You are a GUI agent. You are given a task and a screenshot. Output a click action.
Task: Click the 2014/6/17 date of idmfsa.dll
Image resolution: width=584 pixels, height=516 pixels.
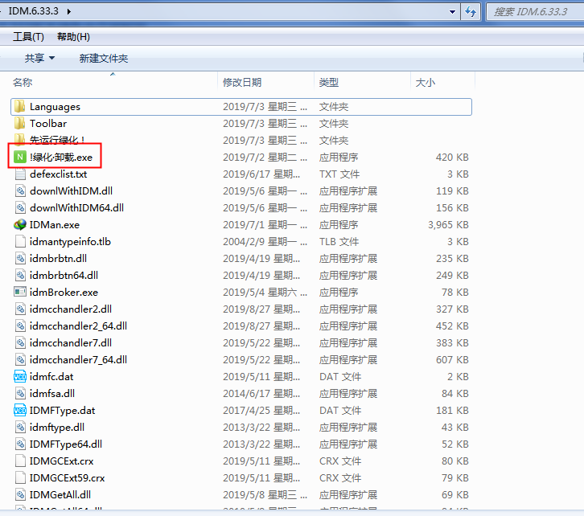(x=261, y=394)
